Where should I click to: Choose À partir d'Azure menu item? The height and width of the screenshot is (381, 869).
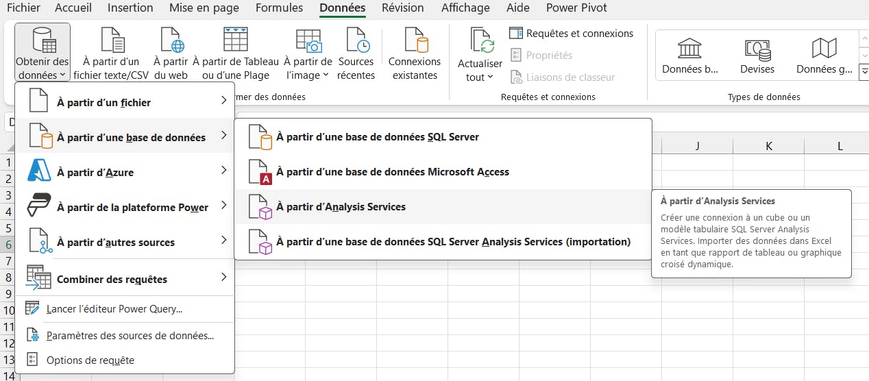(x=125, y=171)
